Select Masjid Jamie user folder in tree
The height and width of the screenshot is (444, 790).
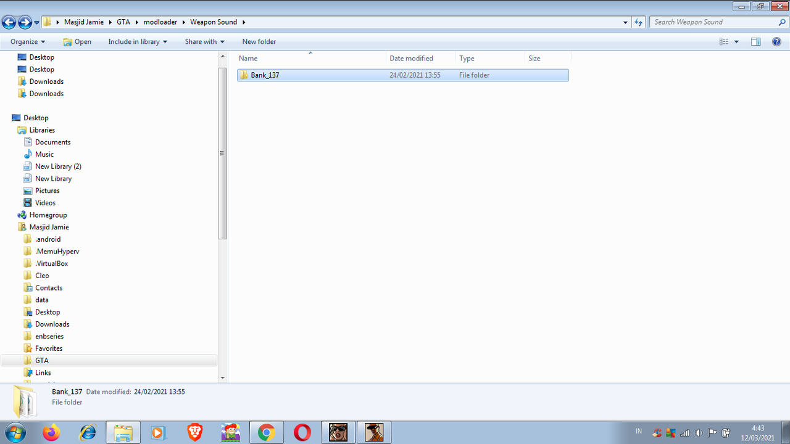49,227
